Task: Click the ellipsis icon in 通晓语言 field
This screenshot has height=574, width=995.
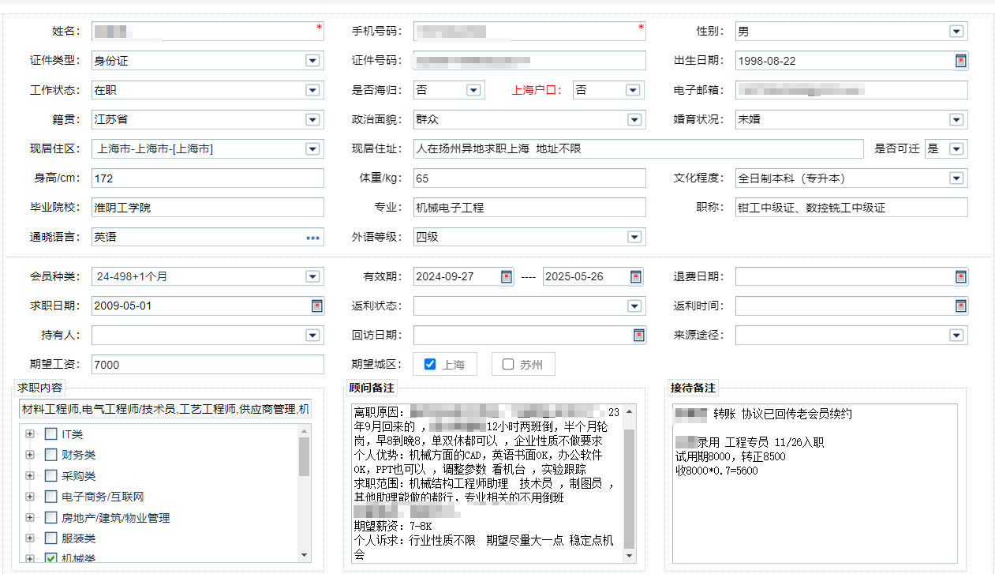Action: (313, 237)
